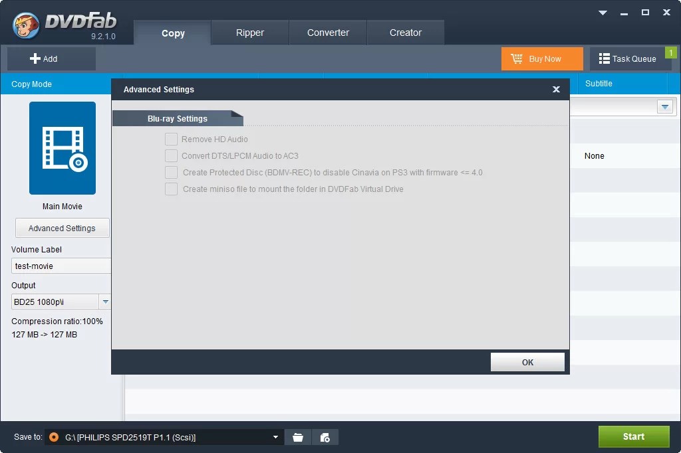
Task: Maximize the DVDFab window
Action: tap(645, 13)
